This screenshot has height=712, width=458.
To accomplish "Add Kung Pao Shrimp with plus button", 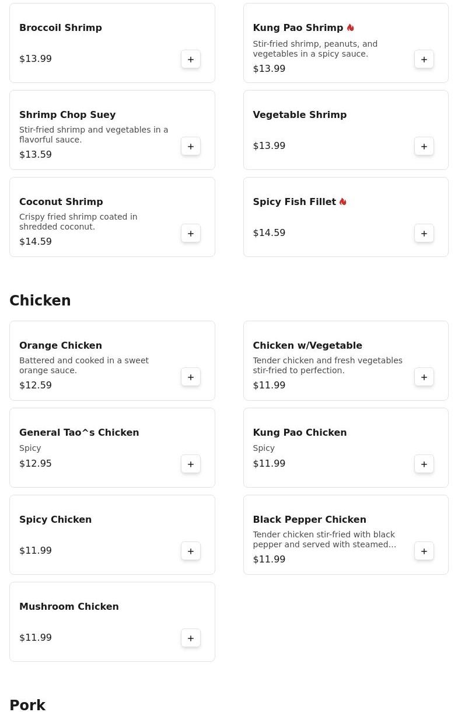I will click(424, 59).
